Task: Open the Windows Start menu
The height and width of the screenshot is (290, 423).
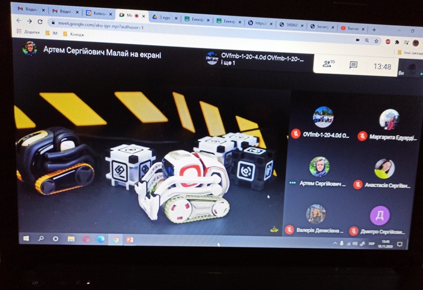Action: coord(26,238)
